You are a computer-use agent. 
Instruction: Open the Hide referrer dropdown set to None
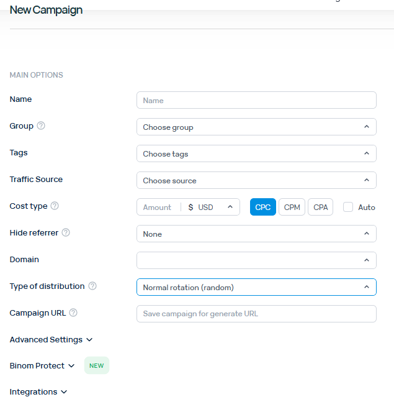(256, 234)
